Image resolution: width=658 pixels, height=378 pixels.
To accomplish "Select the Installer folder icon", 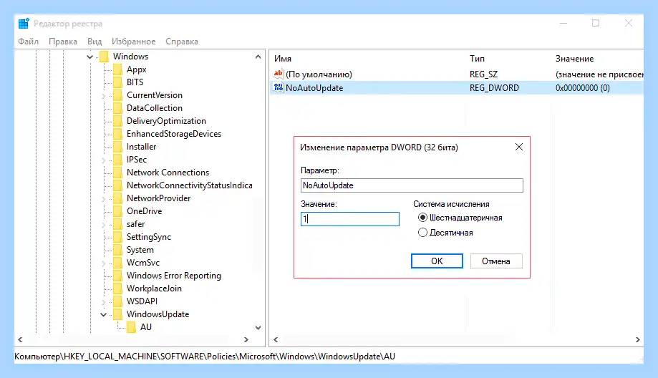I will click(118, 147).
